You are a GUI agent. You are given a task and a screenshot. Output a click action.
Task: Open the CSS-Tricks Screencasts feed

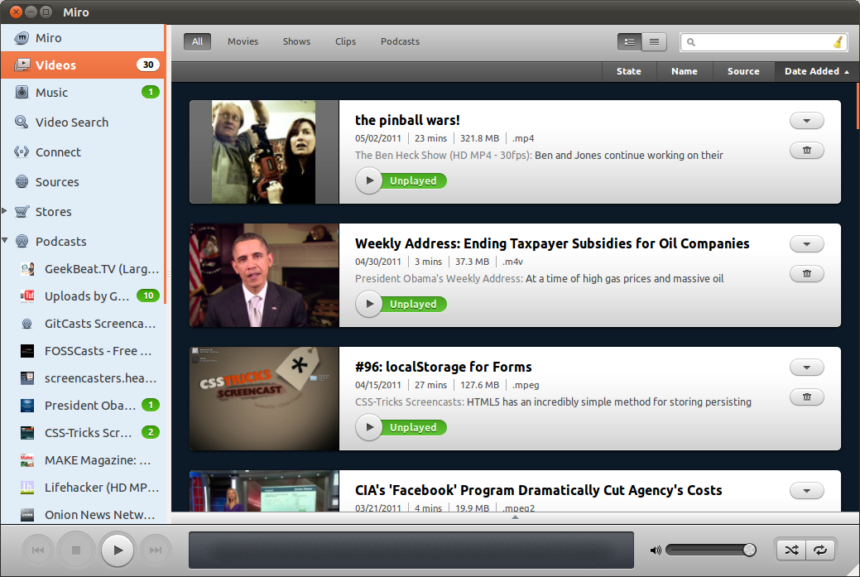[82, 433]
